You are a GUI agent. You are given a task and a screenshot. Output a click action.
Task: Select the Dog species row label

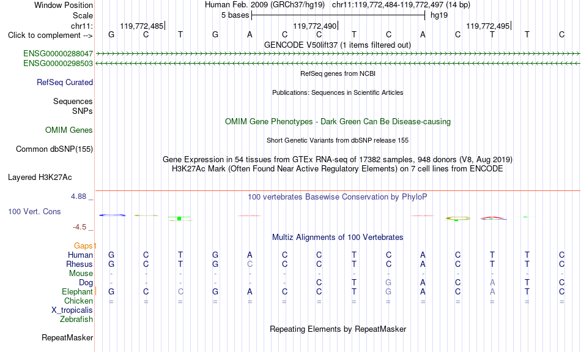tap(86, 283)
